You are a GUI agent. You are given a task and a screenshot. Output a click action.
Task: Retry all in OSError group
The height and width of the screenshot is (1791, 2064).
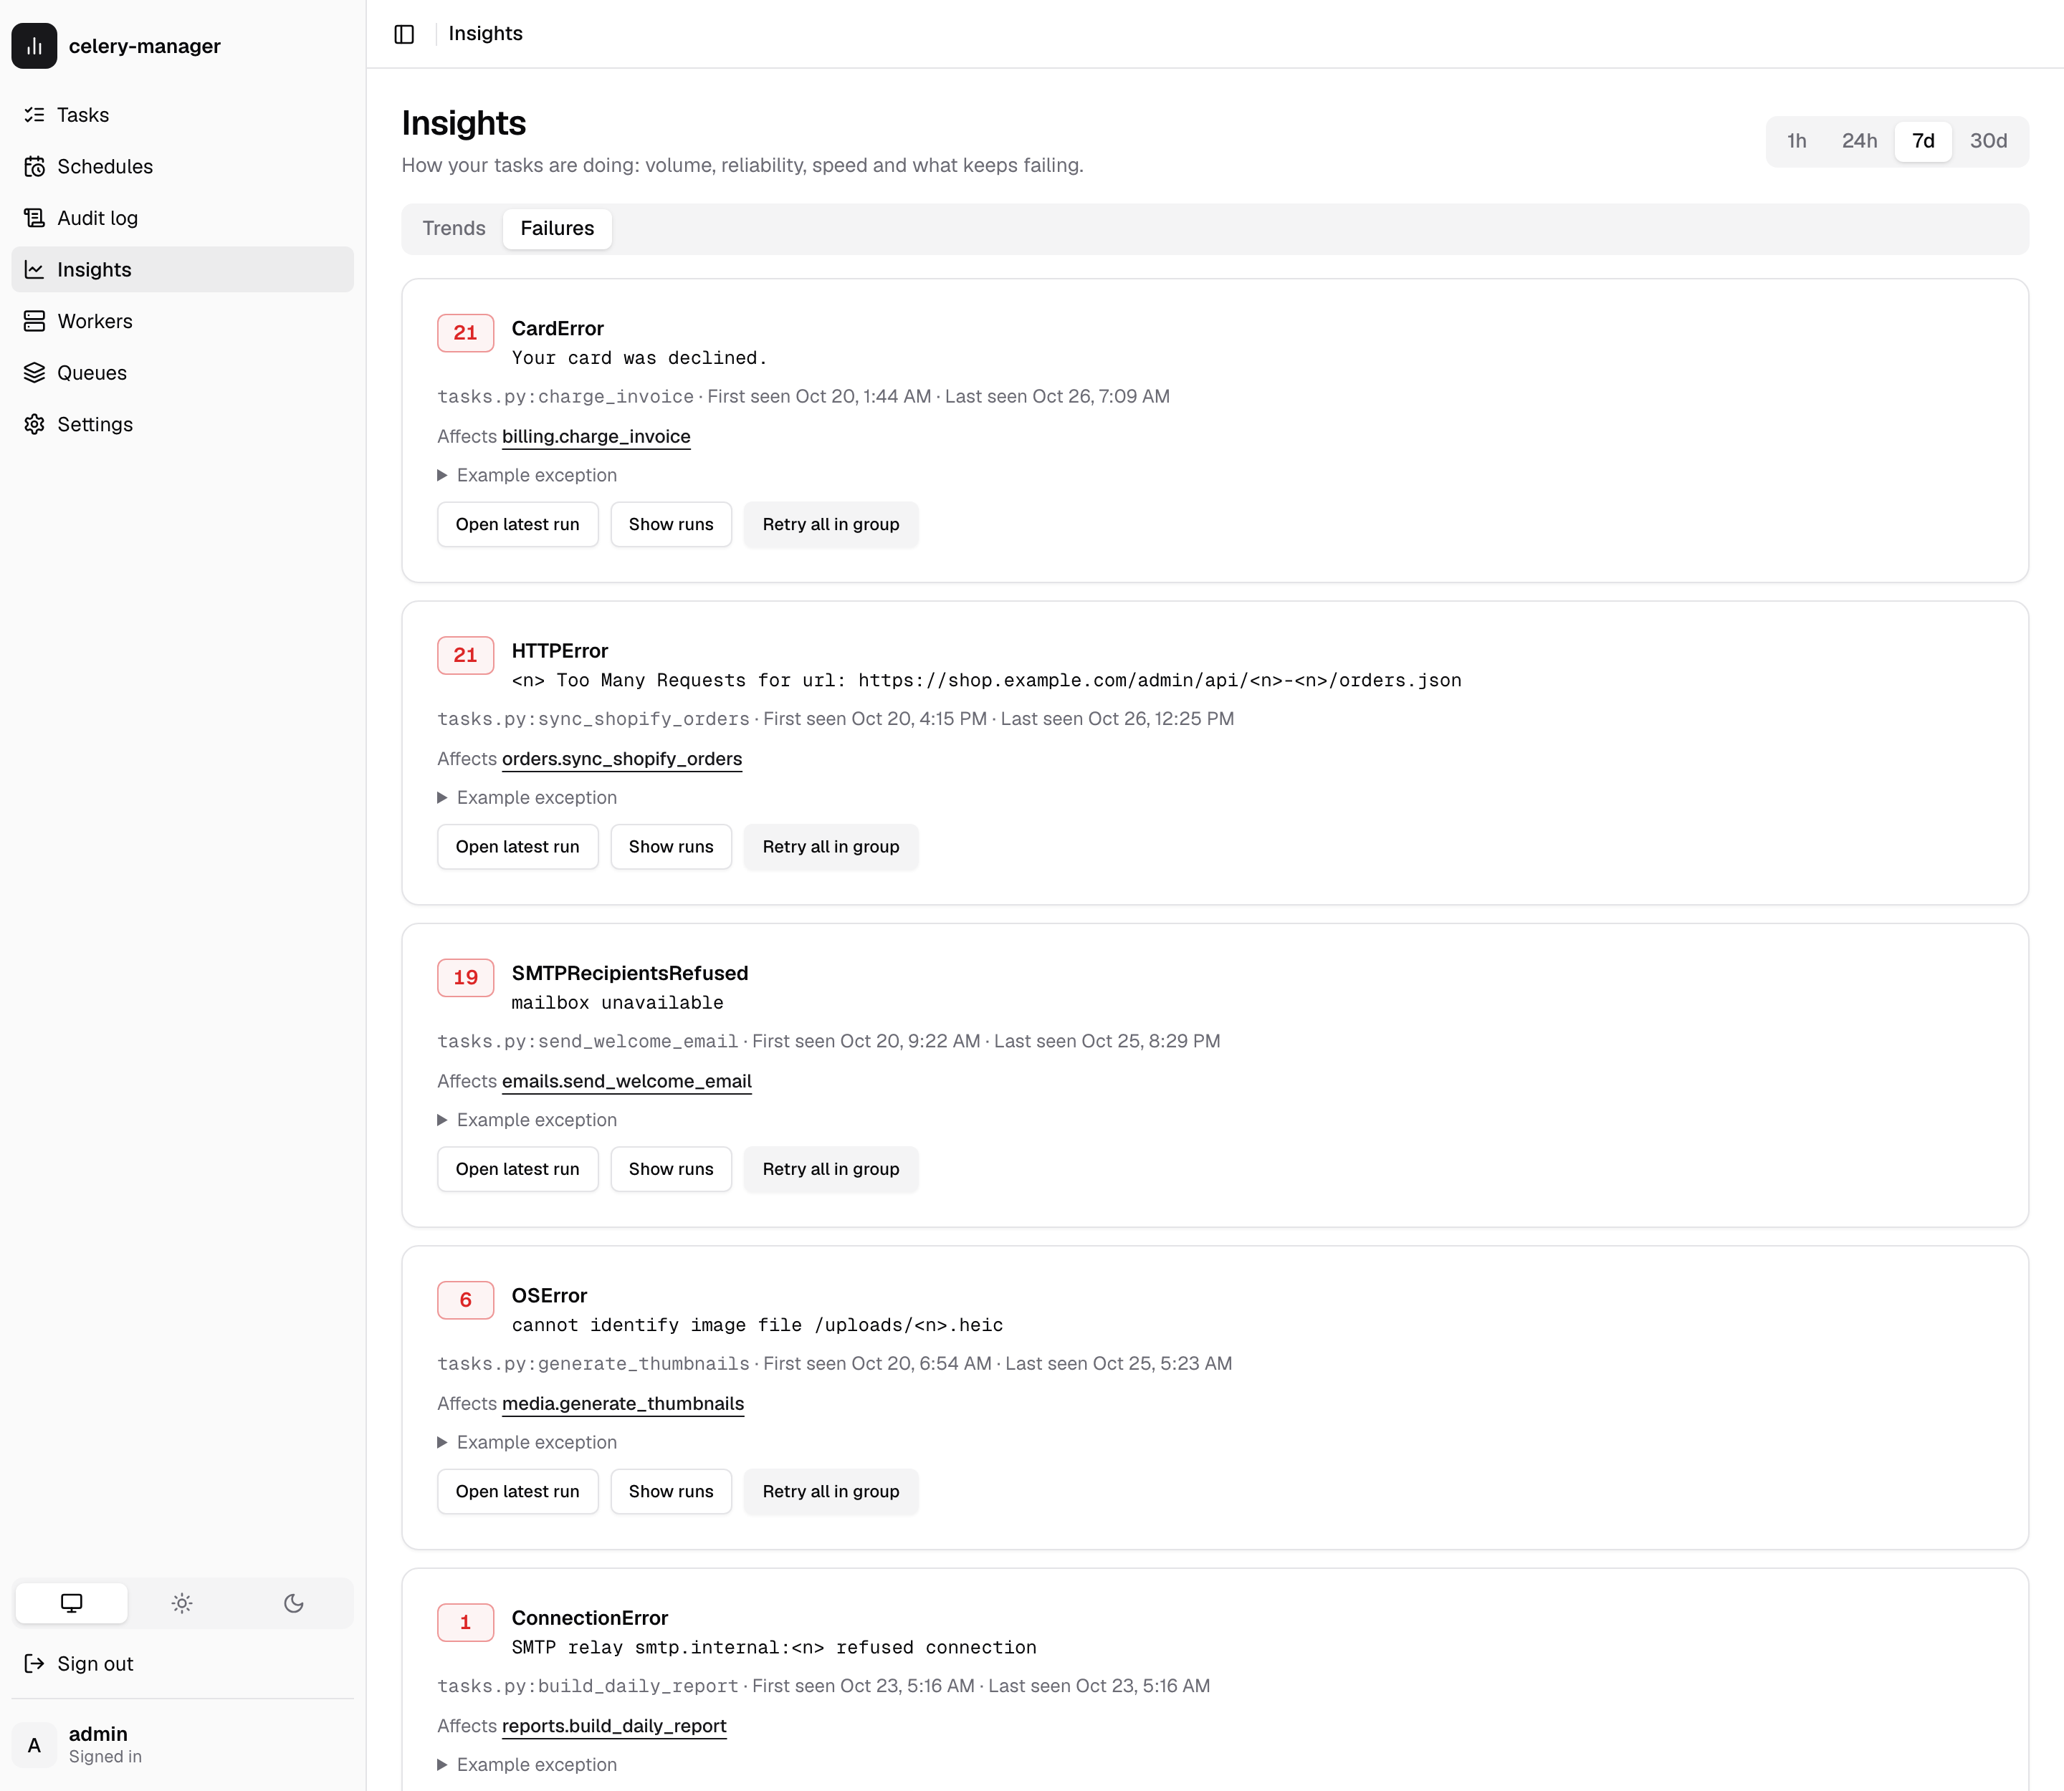[831, 1491]
